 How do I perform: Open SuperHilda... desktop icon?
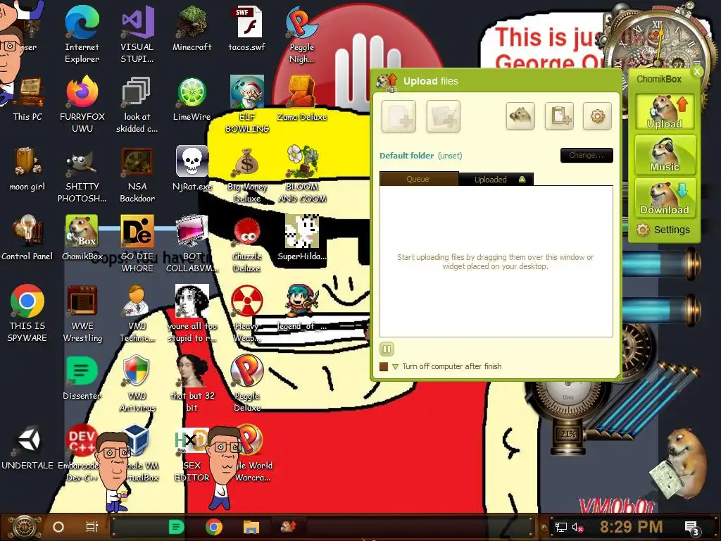point(301,238)
